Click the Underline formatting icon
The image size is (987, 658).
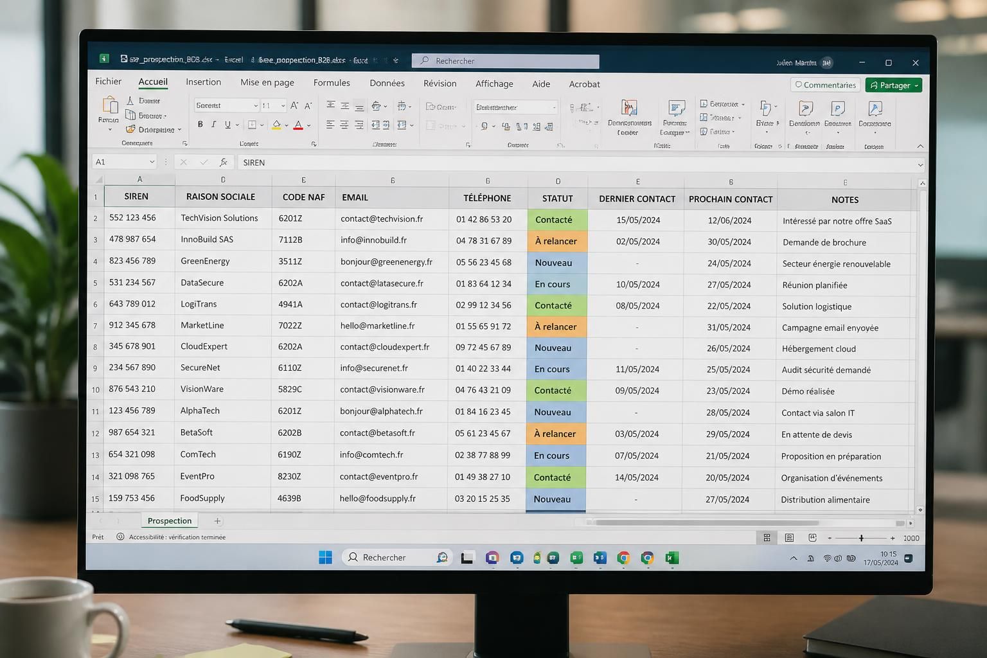click(x=227, y=125)
